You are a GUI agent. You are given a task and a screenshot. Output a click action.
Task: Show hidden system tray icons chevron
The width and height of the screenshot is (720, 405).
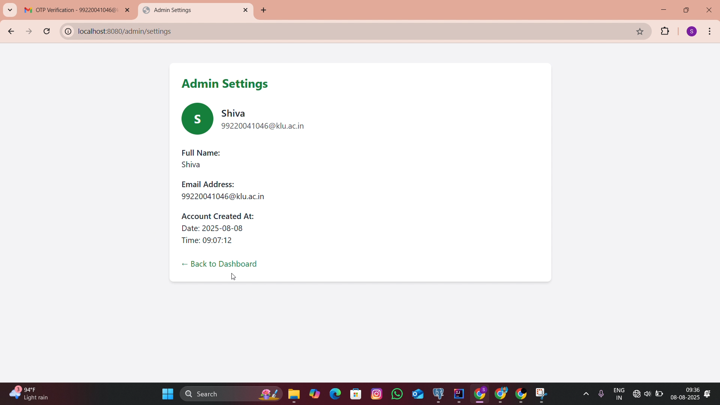click(x=586, y=394)
